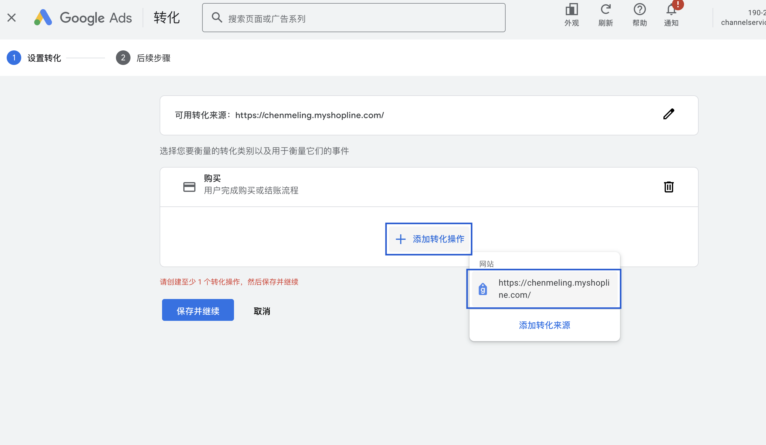Image resolution: width=766 pixels, height=445 pixels.
Task: Delete the 购买 category with the trash icon
Action: (x=669, y=187)
